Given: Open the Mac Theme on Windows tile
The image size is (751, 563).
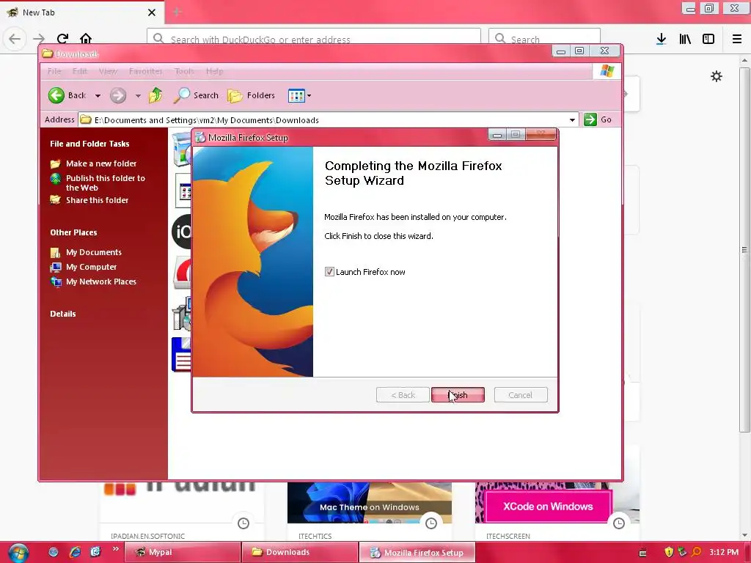Looking at the screenshot, I should pos(370,503).
